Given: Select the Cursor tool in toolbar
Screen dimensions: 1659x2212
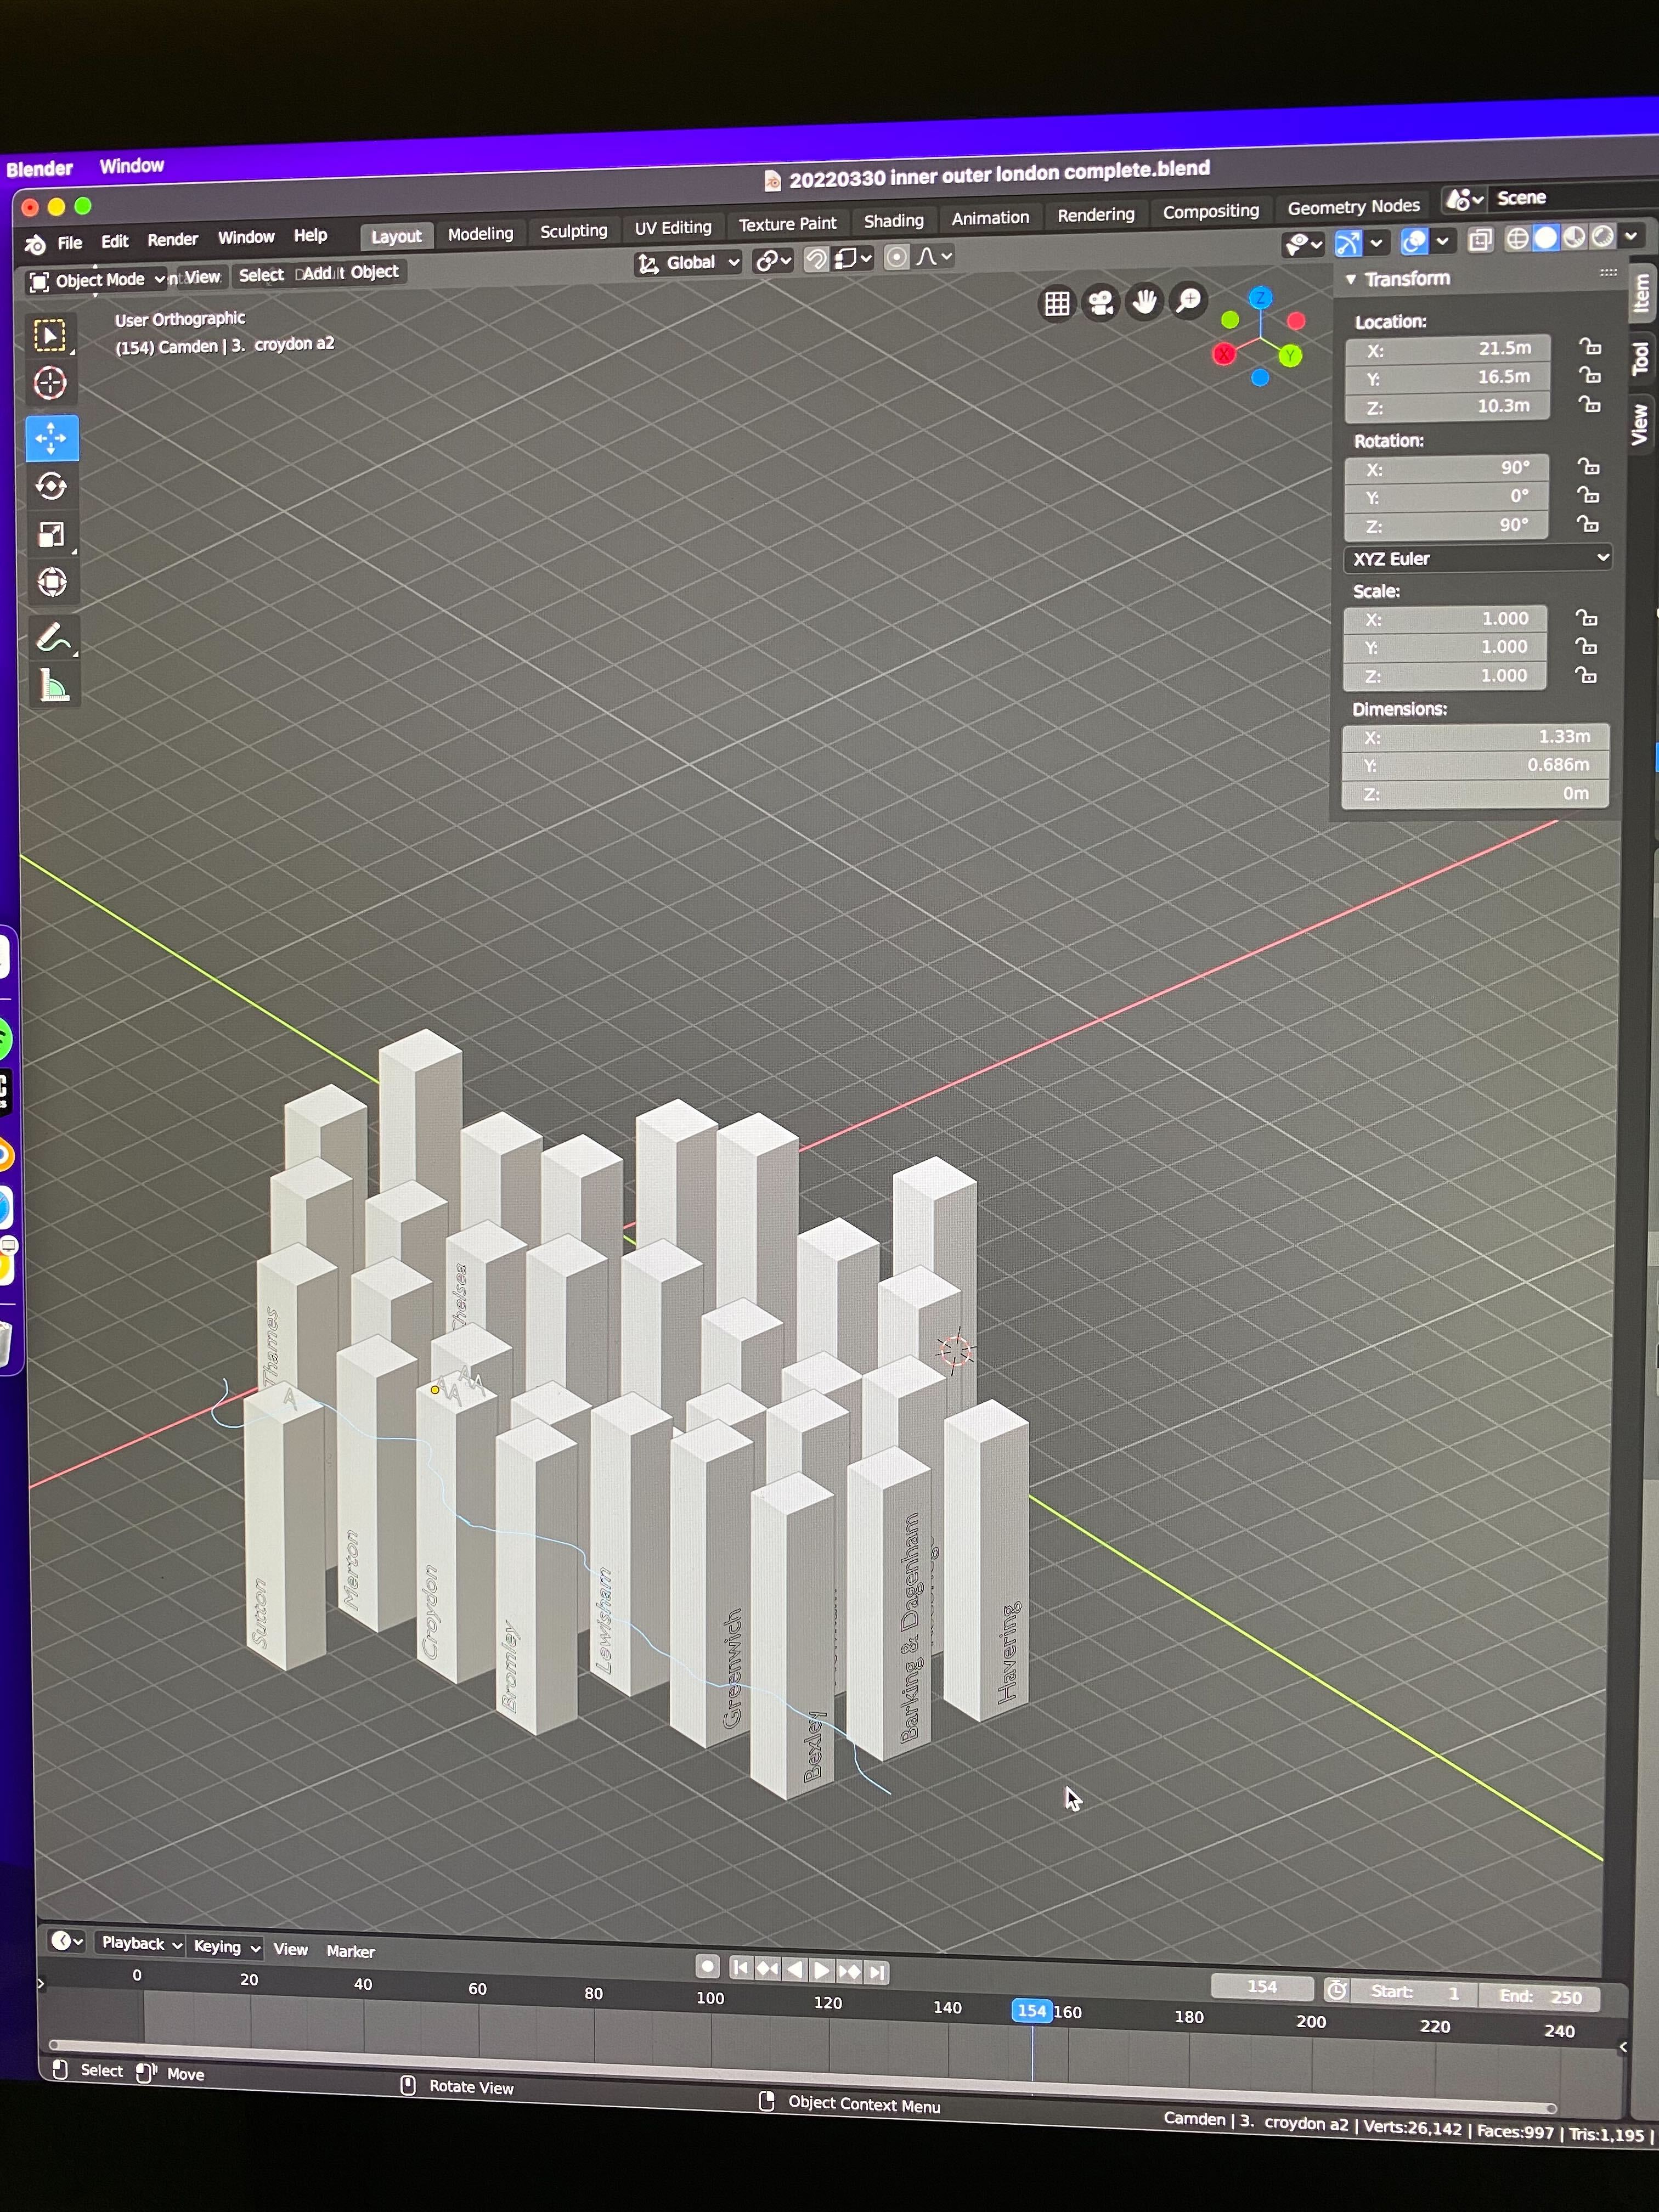Looking at the screenshot, I should click(x=50, y=384).
